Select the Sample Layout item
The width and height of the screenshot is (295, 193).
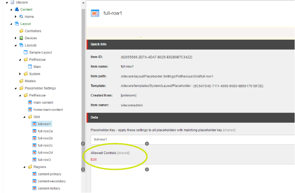(x=41, y=52)
